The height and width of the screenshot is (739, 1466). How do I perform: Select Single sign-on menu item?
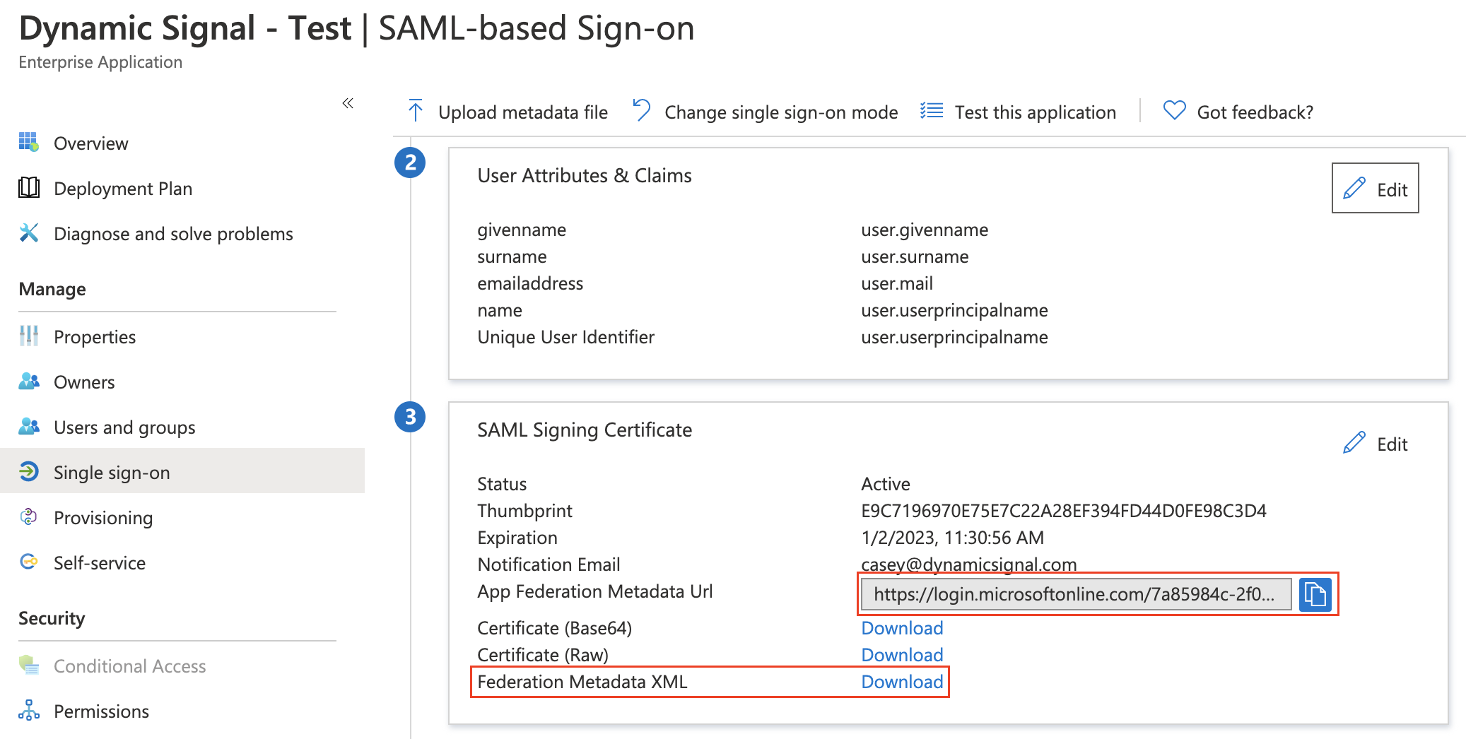182,471
